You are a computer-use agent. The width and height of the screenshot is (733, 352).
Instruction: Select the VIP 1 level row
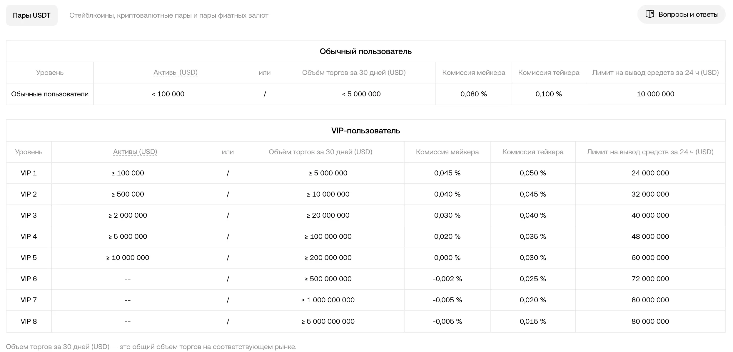[366, 173]
